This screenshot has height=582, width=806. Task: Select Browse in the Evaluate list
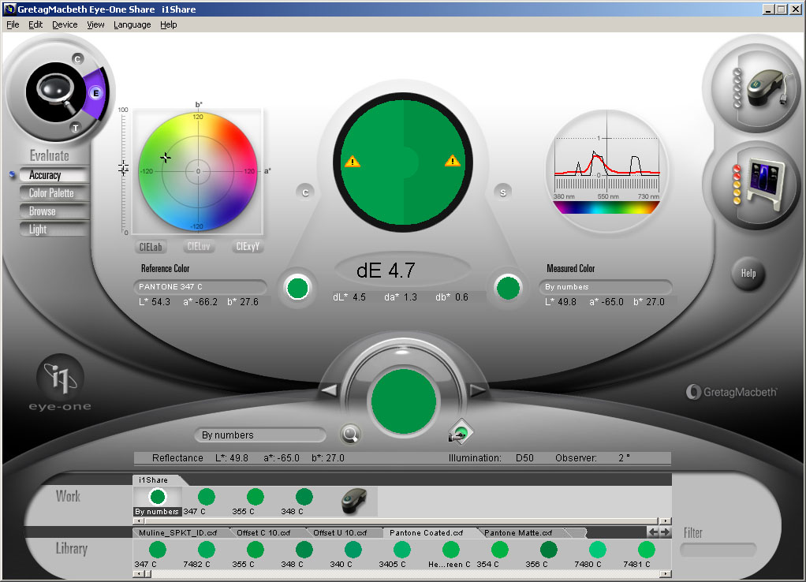(54, 211)
